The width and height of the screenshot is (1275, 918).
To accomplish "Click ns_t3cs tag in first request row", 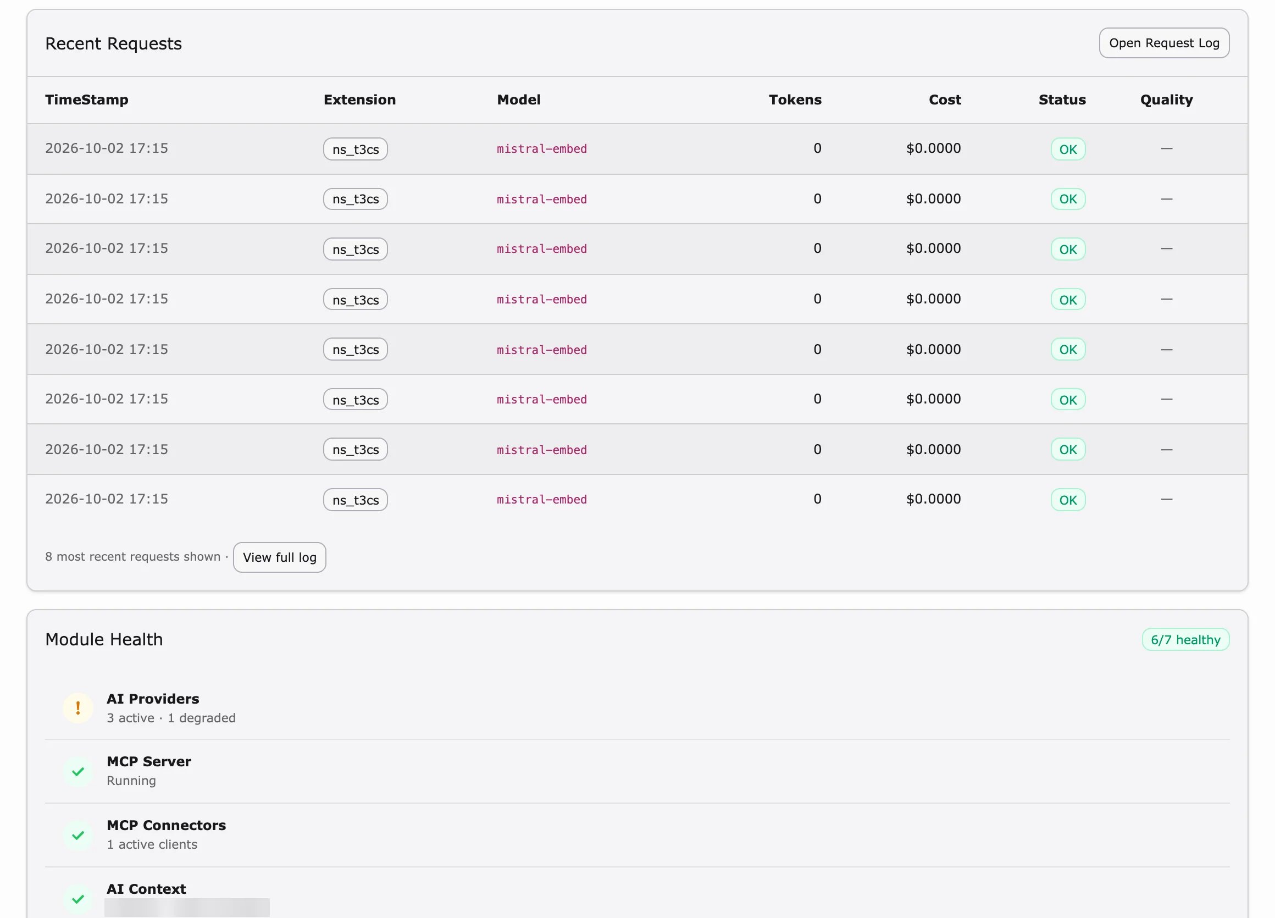I will tap(355, 149).
